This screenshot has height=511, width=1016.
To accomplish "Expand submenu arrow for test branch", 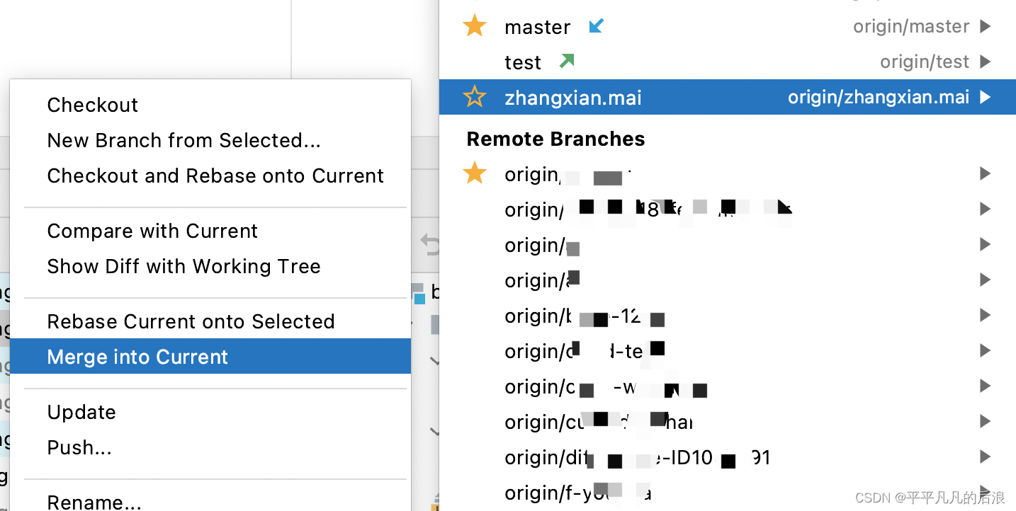I will coord(985,62).
